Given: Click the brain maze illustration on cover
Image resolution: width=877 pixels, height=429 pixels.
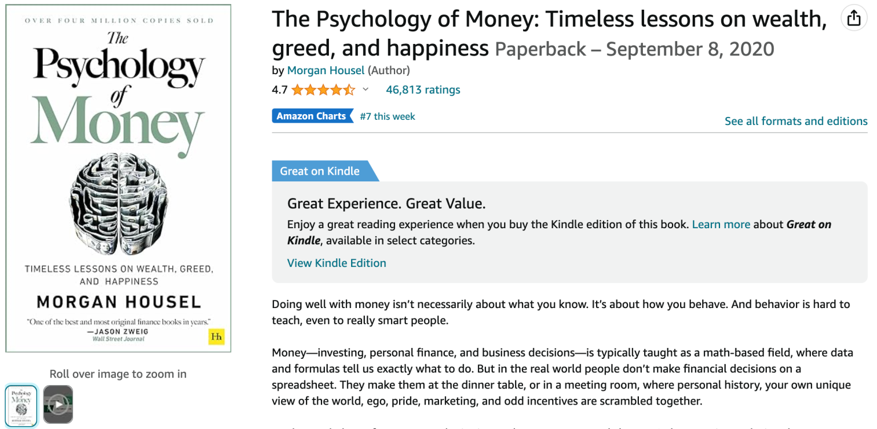Looking at the screenshot, I should 118,204.
